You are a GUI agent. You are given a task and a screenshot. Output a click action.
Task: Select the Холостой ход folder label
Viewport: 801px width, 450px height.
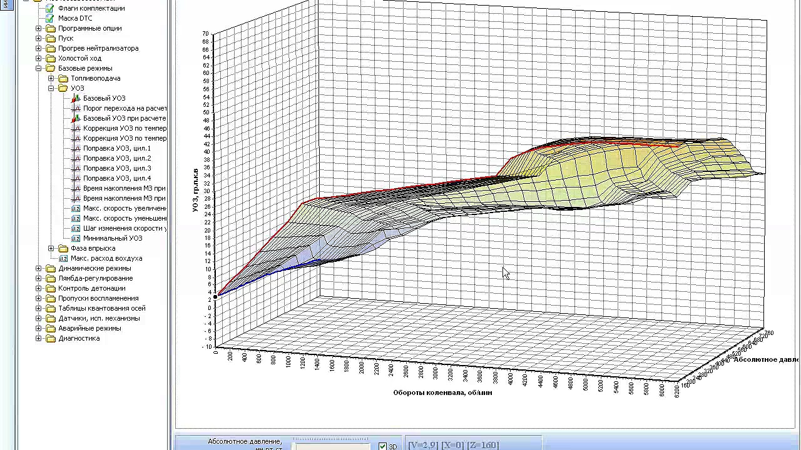[79, 58]
